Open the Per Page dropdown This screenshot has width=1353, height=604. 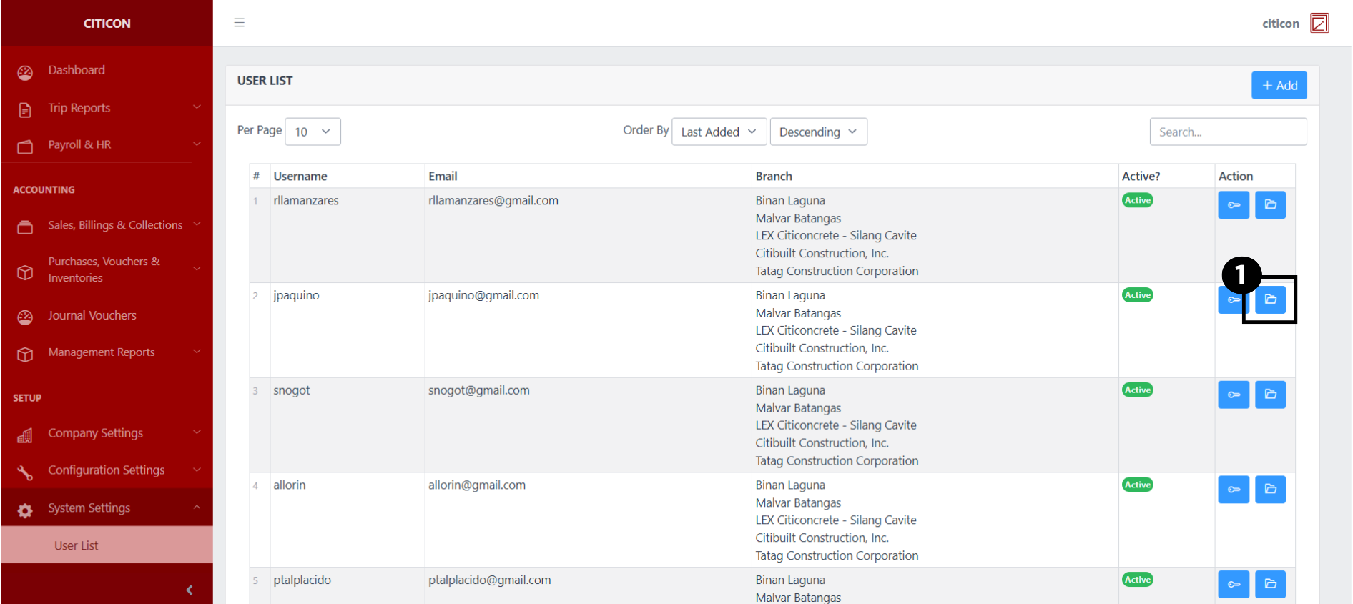click(313, 132)
